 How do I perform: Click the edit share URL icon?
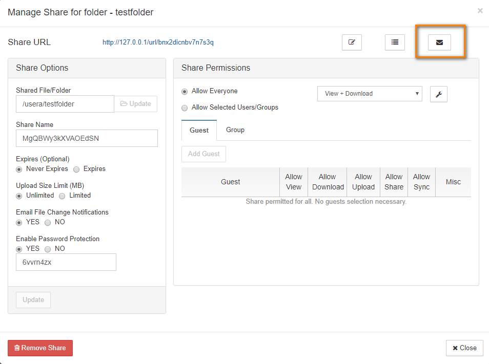(x=352, y=42)
